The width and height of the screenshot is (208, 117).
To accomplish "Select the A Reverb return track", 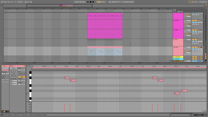I will pos(178,57).
